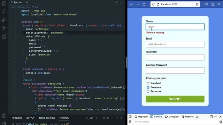223x125 pixels.
Task: Split the terminal pane
Action: pos(103,118)
